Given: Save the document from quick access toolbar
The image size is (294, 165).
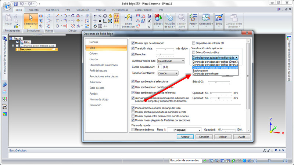Looking at the screenshot, I should click(15, 4).
